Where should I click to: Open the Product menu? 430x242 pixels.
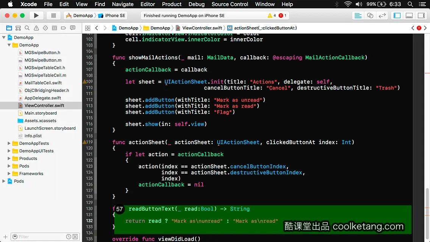coord(172,4)
